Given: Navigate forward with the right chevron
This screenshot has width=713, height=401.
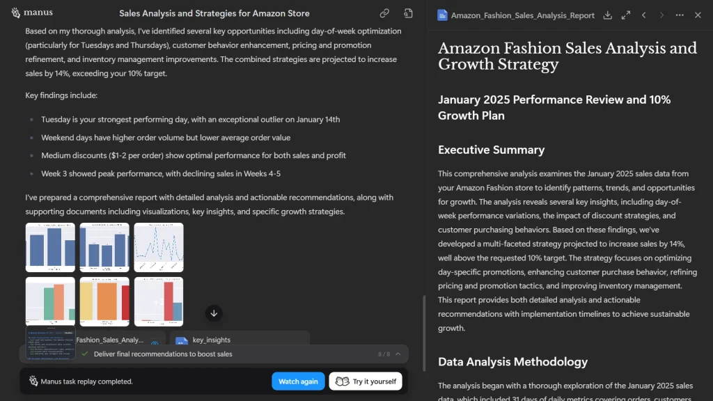Looking at the screenshot, I should (661, 15).
